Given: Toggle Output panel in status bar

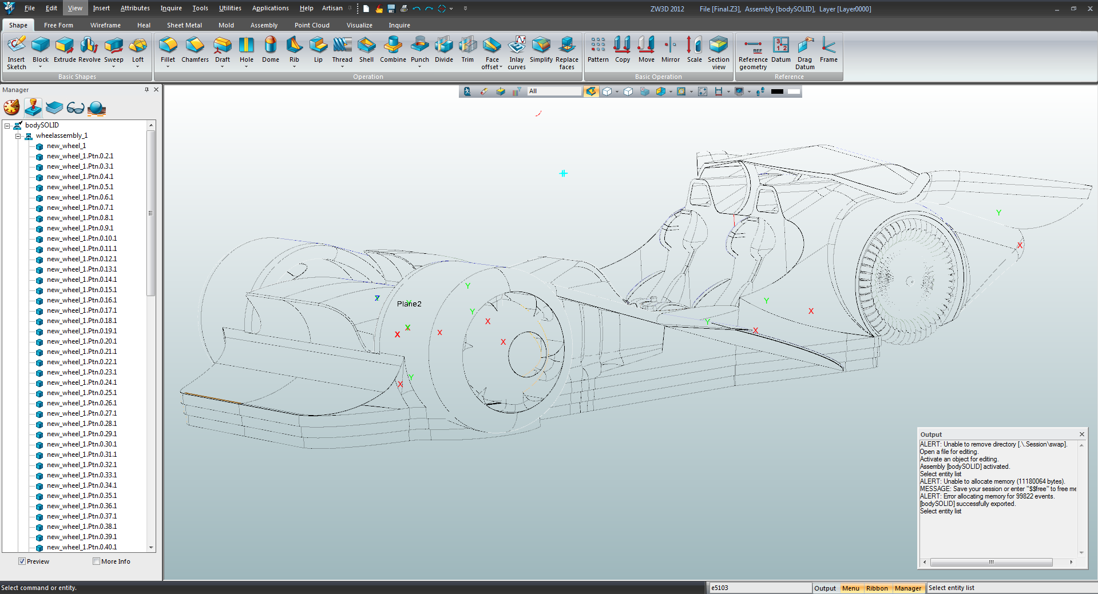Looking at the screenshot, I should 825,588.
